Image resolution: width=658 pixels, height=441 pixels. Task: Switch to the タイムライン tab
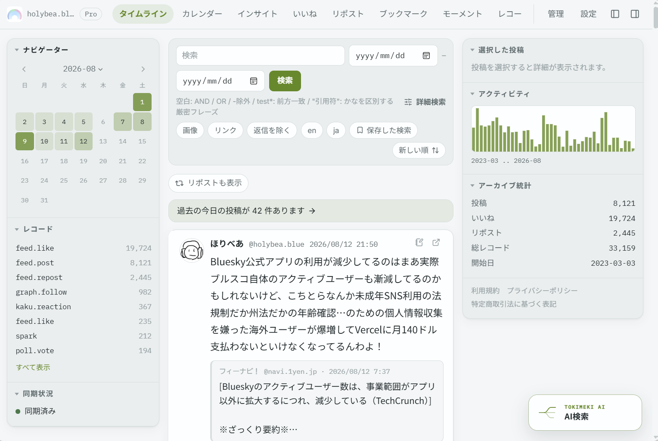tap(143, 14)
